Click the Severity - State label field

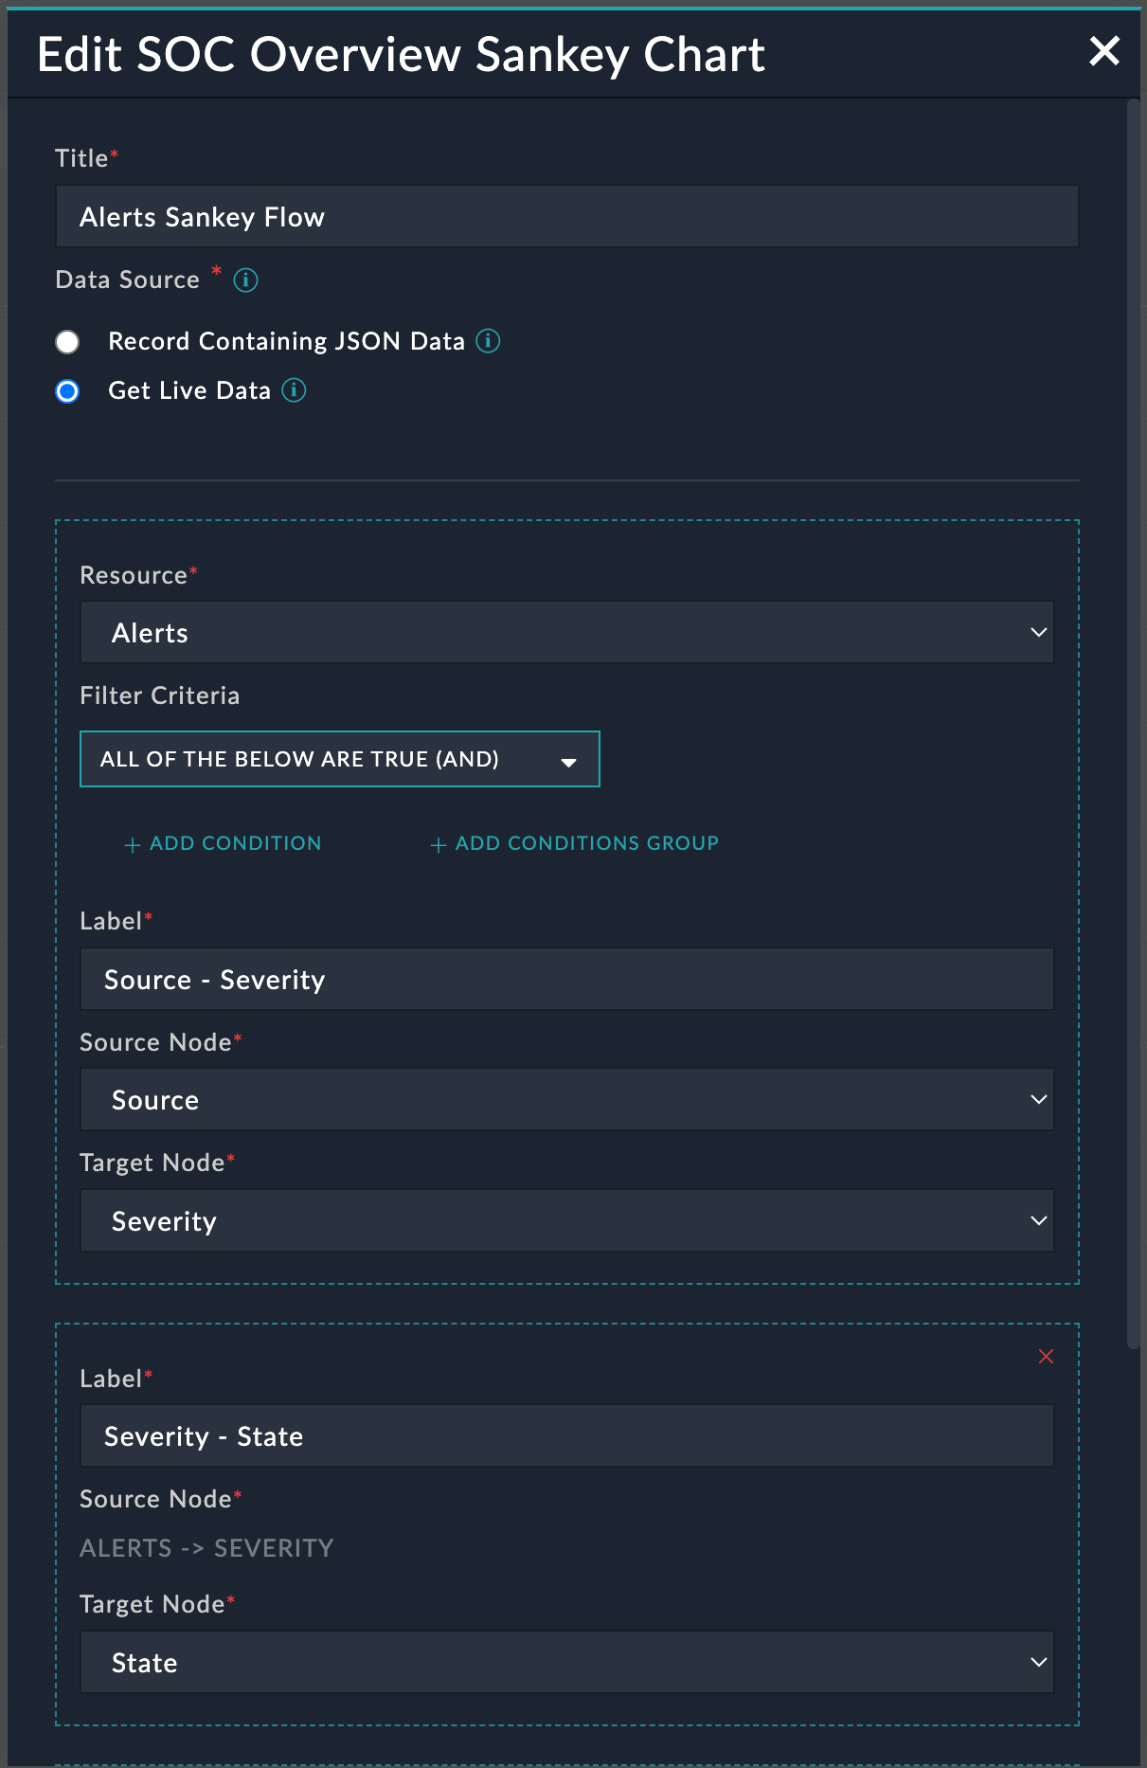566,1436
